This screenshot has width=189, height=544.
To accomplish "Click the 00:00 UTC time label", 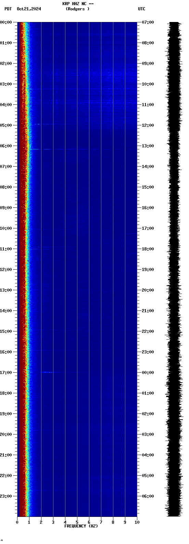I will point(148,373).
